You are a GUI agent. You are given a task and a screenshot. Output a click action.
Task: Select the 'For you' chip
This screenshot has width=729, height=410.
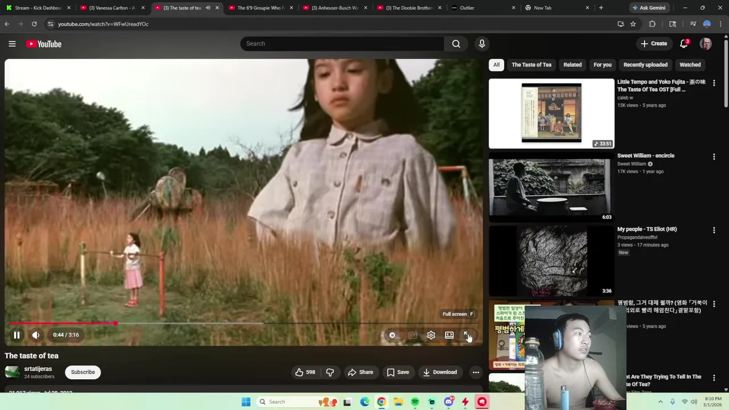pos(603,65)
